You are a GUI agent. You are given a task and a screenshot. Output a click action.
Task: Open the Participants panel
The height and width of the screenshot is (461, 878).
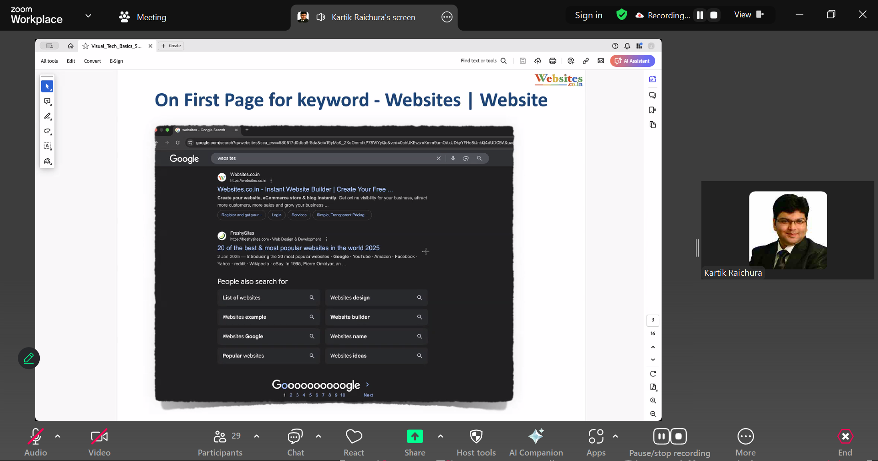click(x=220, y=442)
